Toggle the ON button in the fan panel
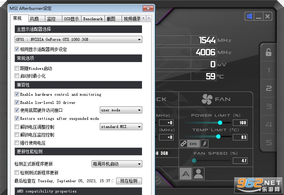The image size is (284, 195). [x=193, y=144]
